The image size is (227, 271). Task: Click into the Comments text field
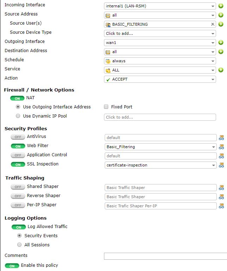(x=165, y=256)
